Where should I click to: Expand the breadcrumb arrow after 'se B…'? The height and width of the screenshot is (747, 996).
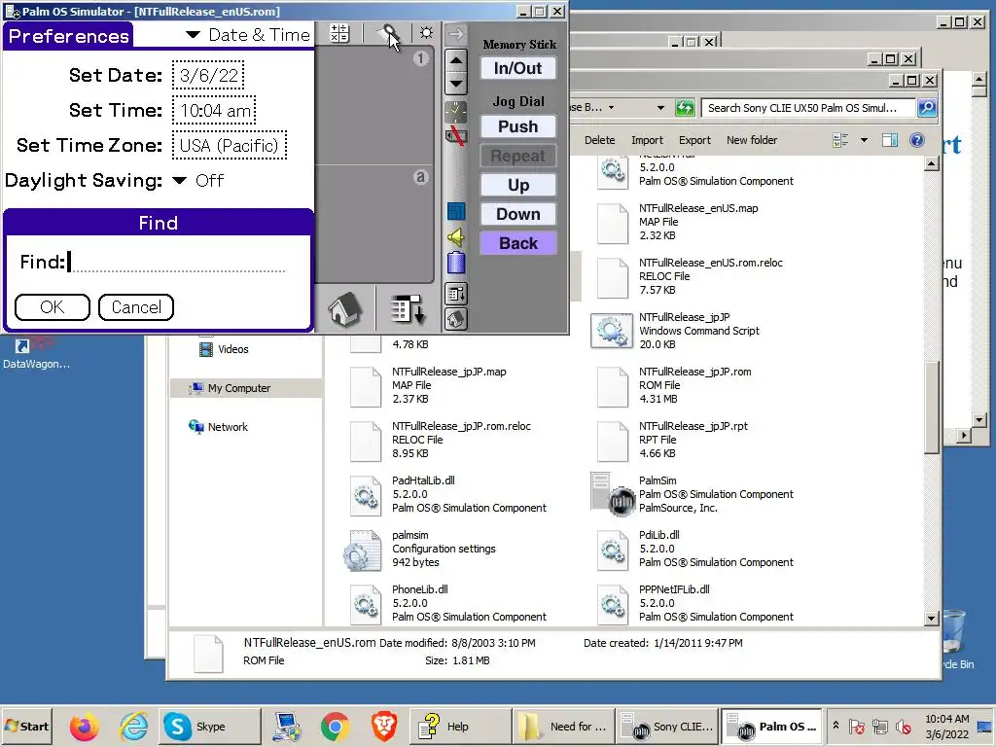click(x=611, y=108)
